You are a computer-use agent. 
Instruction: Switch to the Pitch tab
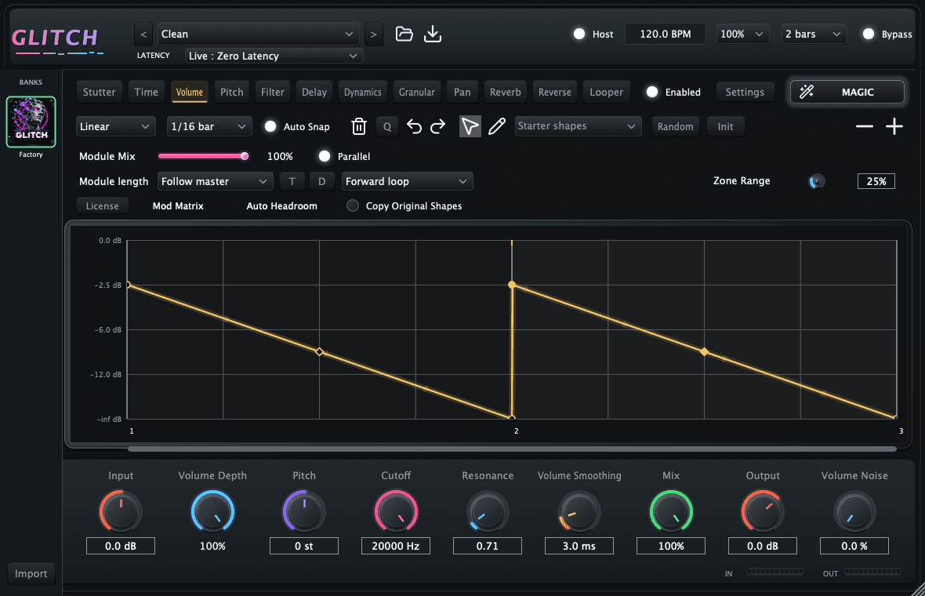click(232, 92)
